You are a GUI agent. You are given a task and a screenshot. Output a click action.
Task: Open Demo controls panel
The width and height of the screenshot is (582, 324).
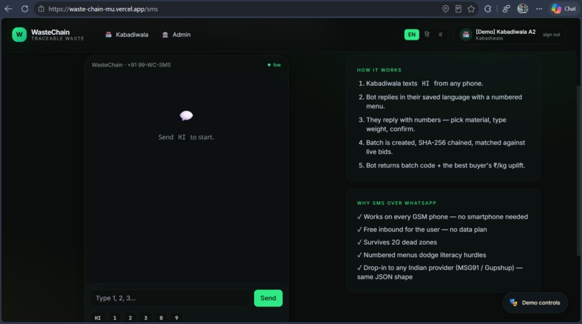[535, 302]
